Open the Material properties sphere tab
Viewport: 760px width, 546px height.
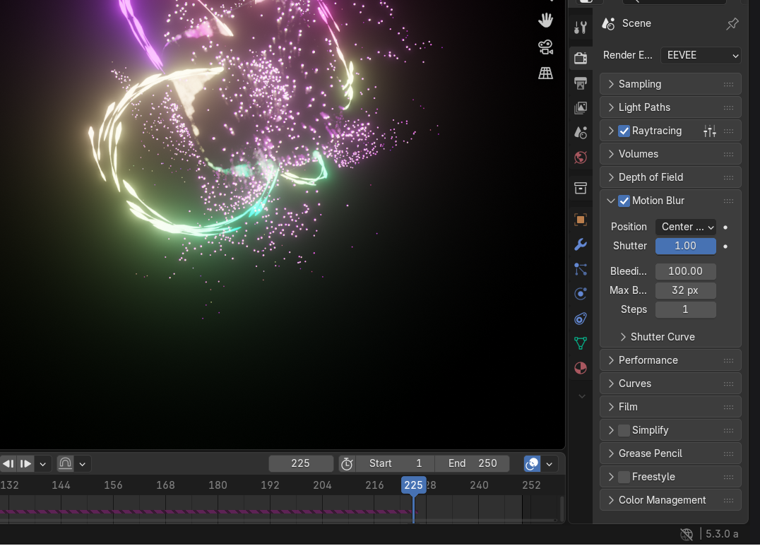pyautogui.click(x=580, y=368)
